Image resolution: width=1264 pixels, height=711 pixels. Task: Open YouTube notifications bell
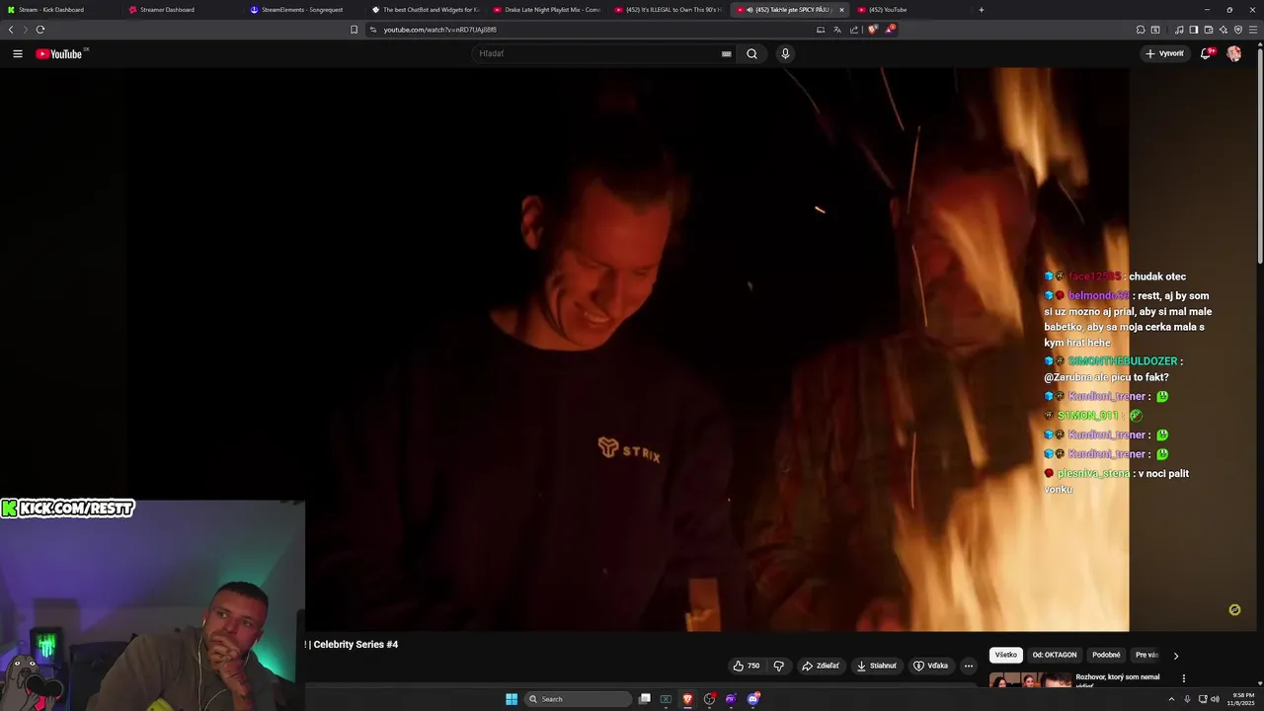[1206, 53]
